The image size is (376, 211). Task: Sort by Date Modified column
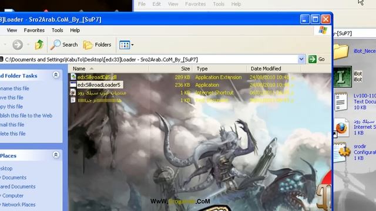[274, 69]
